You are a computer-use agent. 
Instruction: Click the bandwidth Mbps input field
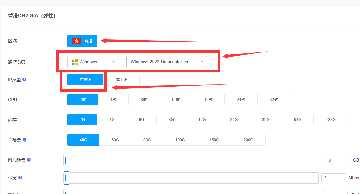click(x=333, y=178)
